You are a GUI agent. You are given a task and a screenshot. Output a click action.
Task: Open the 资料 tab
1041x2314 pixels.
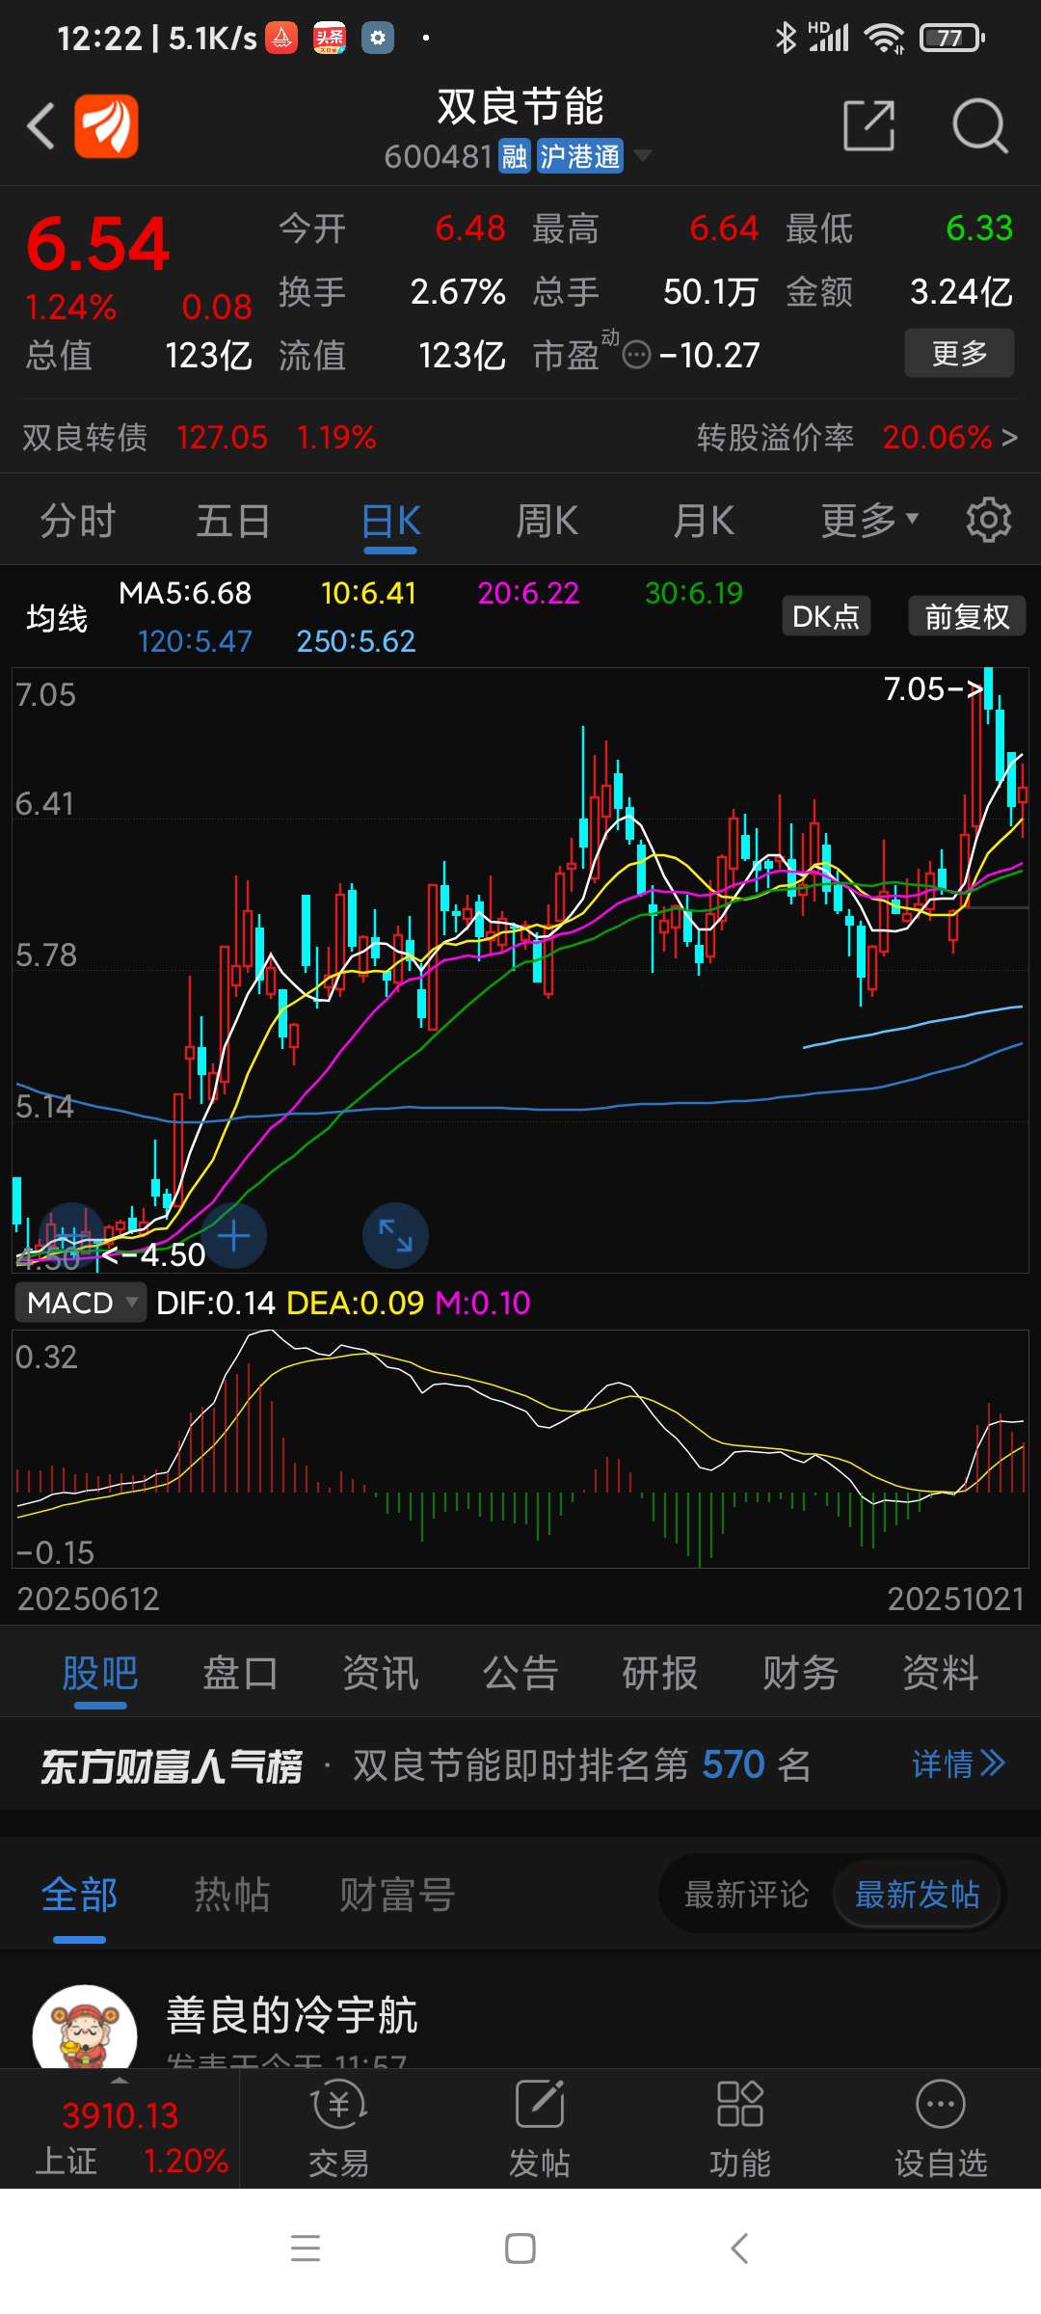tap(941, 1673)
